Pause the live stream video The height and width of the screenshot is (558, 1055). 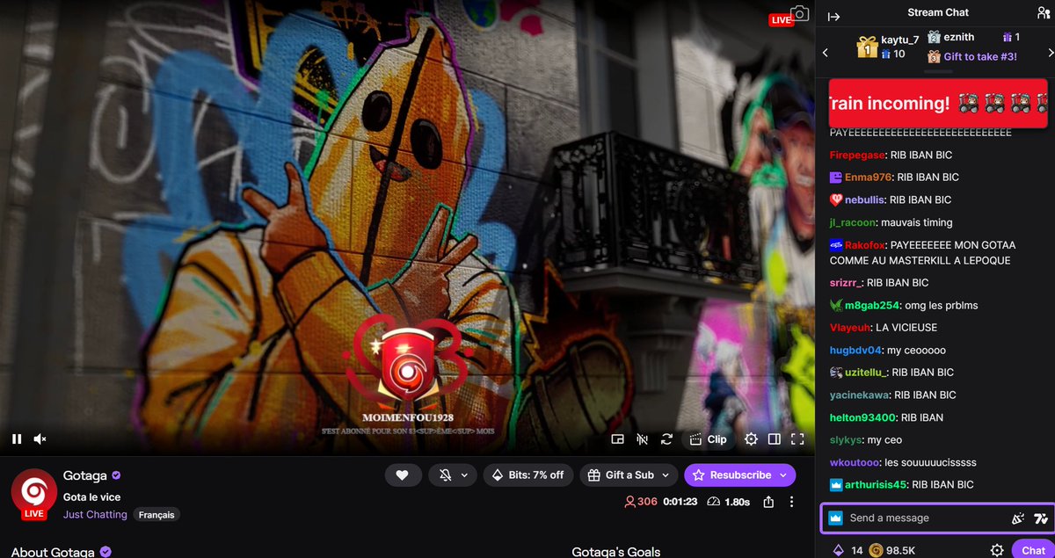pos(17,438)
